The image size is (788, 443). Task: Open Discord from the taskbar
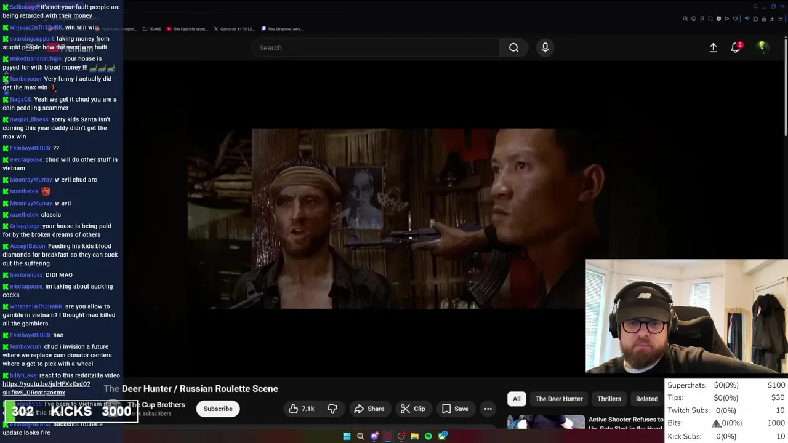click(374, 436)
